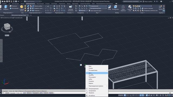The width and height of the screenshot is (173, 97).
Task: Open 'БыстрКальк' from the context menu
Action: click(97, 95)
